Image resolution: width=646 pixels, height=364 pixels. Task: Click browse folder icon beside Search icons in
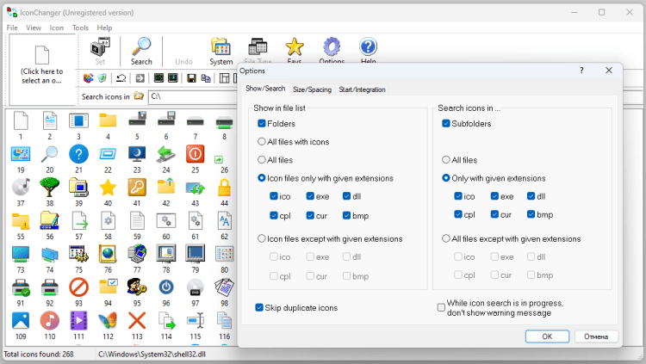pyautogui.click(x=139, y=96)
